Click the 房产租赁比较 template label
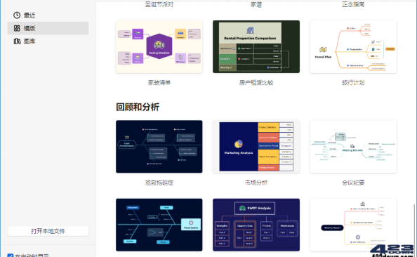Viewport: 417px width, 257px height. 256,83
